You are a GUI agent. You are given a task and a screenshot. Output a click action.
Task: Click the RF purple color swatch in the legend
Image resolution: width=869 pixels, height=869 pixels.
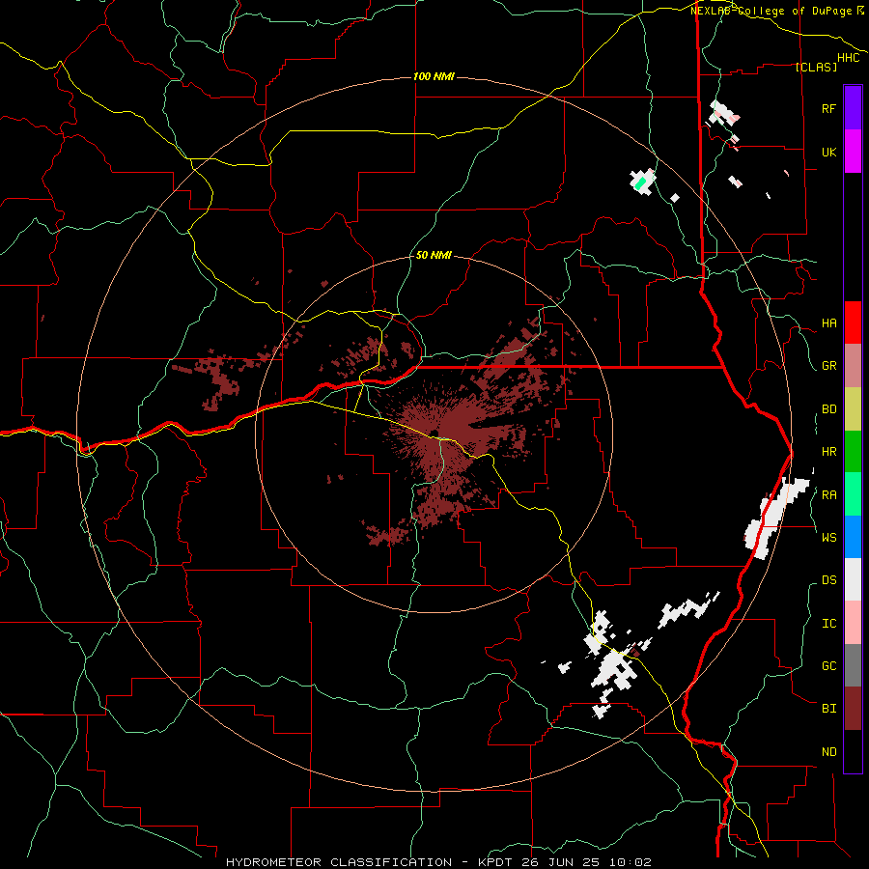853,108
